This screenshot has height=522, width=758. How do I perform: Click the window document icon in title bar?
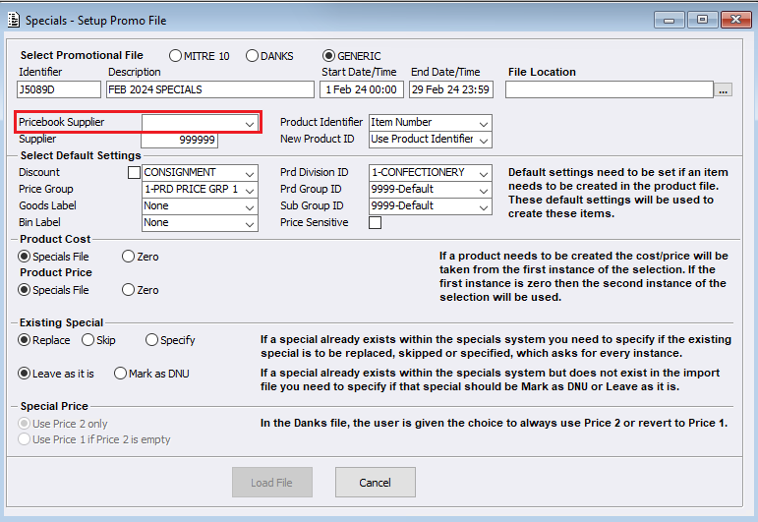[x=14, y=20]
